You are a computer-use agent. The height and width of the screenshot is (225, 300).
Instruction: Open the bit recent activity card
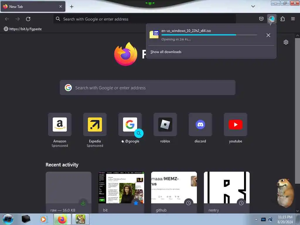[x=121, y=192]
